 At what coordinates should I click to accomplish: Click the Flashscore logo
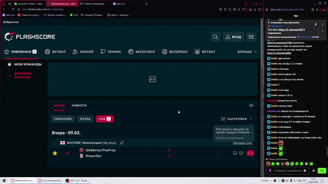pyautogui.click(x=30, y=37)
